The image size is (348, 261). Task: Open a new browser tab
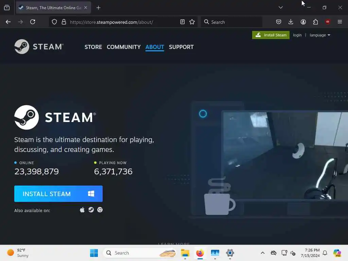click(x=98, y=8)
